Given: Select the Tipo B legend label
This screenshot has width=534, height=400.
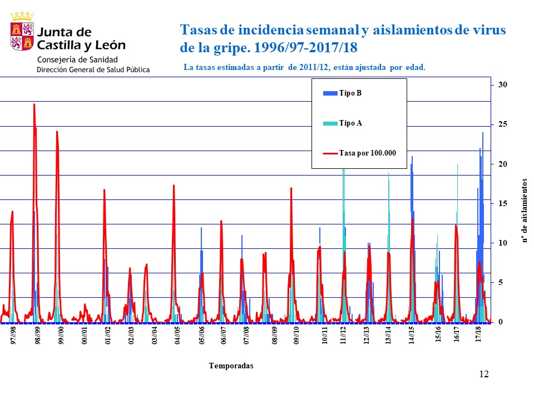Looking at the screenshot, I should pyautogui.click(x=350, y=93).
